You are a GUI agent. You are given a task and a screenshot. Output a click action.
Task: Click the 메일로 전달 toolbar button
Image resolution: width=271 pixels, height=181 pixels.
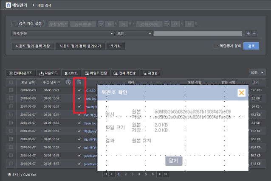pyautogui.click(x=96, y=73)
